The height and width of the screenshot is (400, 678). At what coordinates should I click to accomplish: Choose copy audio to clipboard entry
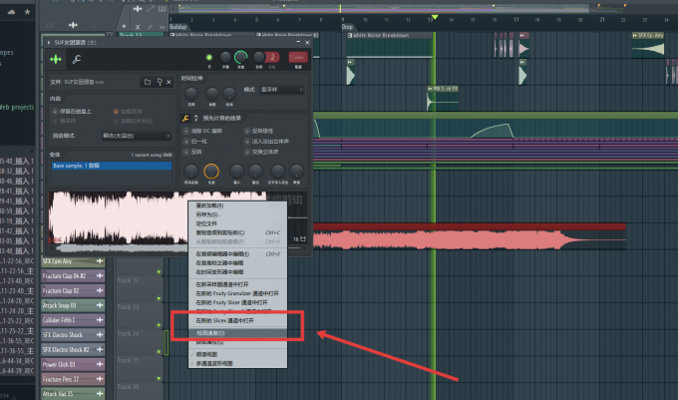click(238, 232)
